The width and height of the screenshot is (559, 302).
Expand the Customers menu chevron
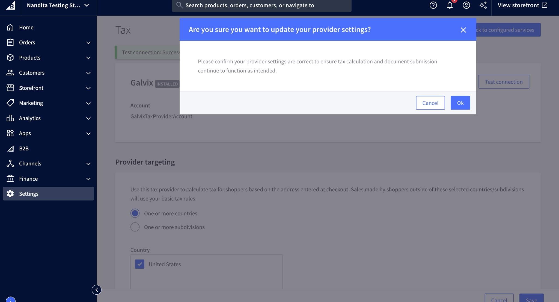pos(88,73)
